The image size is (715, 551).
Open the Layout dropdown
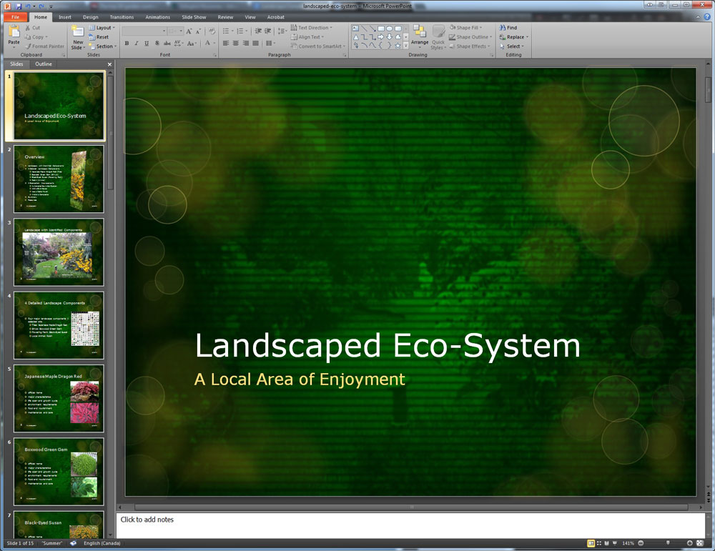104,28
